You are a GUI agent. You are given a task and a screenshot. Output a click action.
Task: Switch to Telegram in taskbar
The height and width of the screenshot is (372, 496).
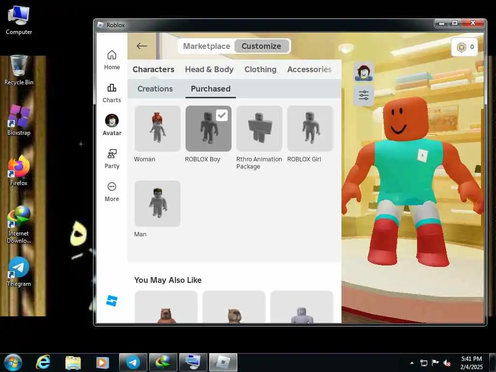pyautogui.click(x=133, y=362)
